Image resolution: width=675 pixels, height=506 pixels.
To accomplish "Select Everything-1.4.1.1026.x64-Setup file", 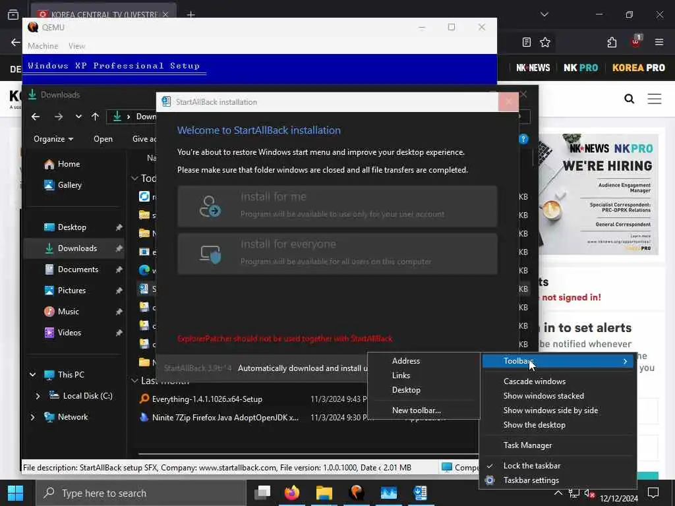I will tap(207, 399).
